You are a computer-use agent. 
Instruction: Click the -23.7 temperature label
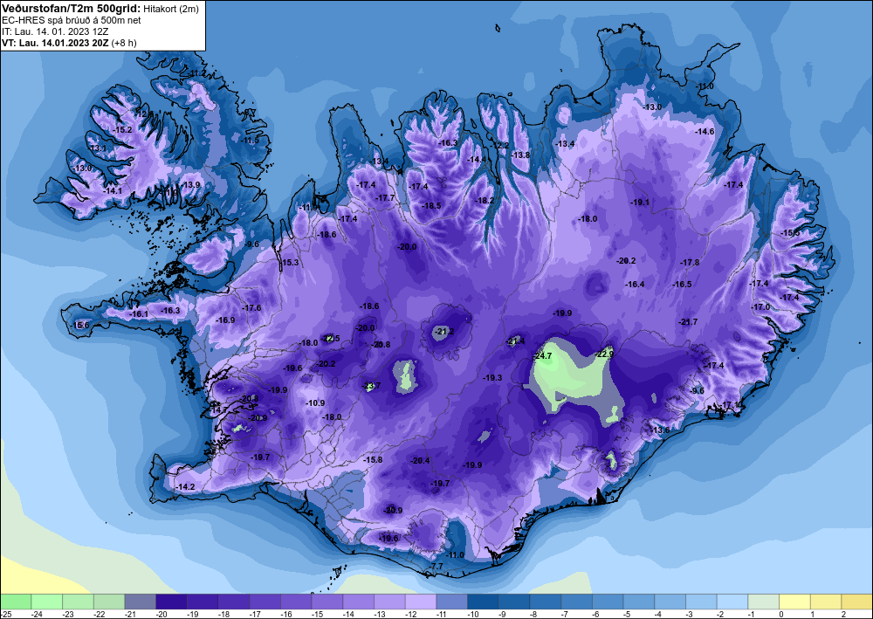pos(371,386)
